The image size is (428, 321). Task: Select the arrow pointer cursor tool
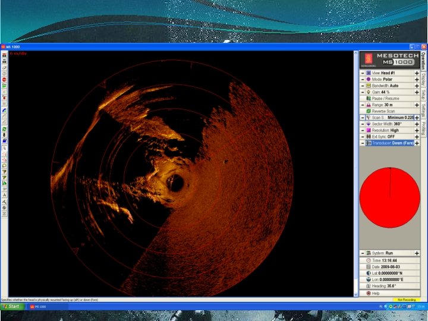click(4, 148)
